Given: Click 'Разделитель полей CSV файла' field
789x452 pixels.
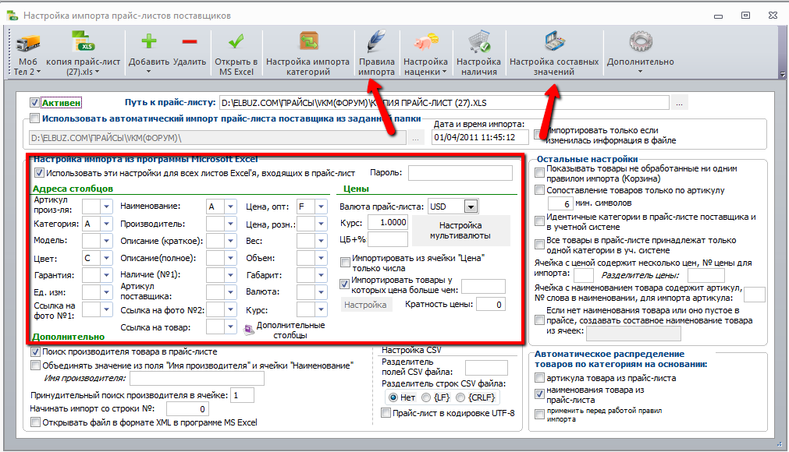Looking at the screenshot, I should click(486, 368).
